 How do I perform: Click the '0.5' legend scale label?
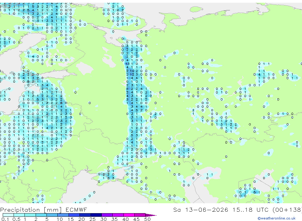[16, 219]
